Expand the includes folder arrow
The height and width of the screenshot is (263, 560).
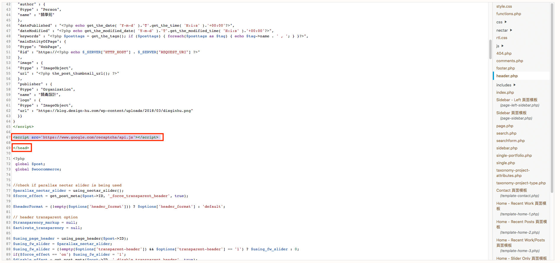click(515, 85)
